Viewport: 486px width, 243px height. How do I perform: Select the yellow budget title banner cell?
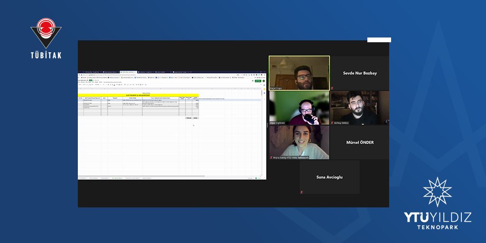click(x=138, y=95)
